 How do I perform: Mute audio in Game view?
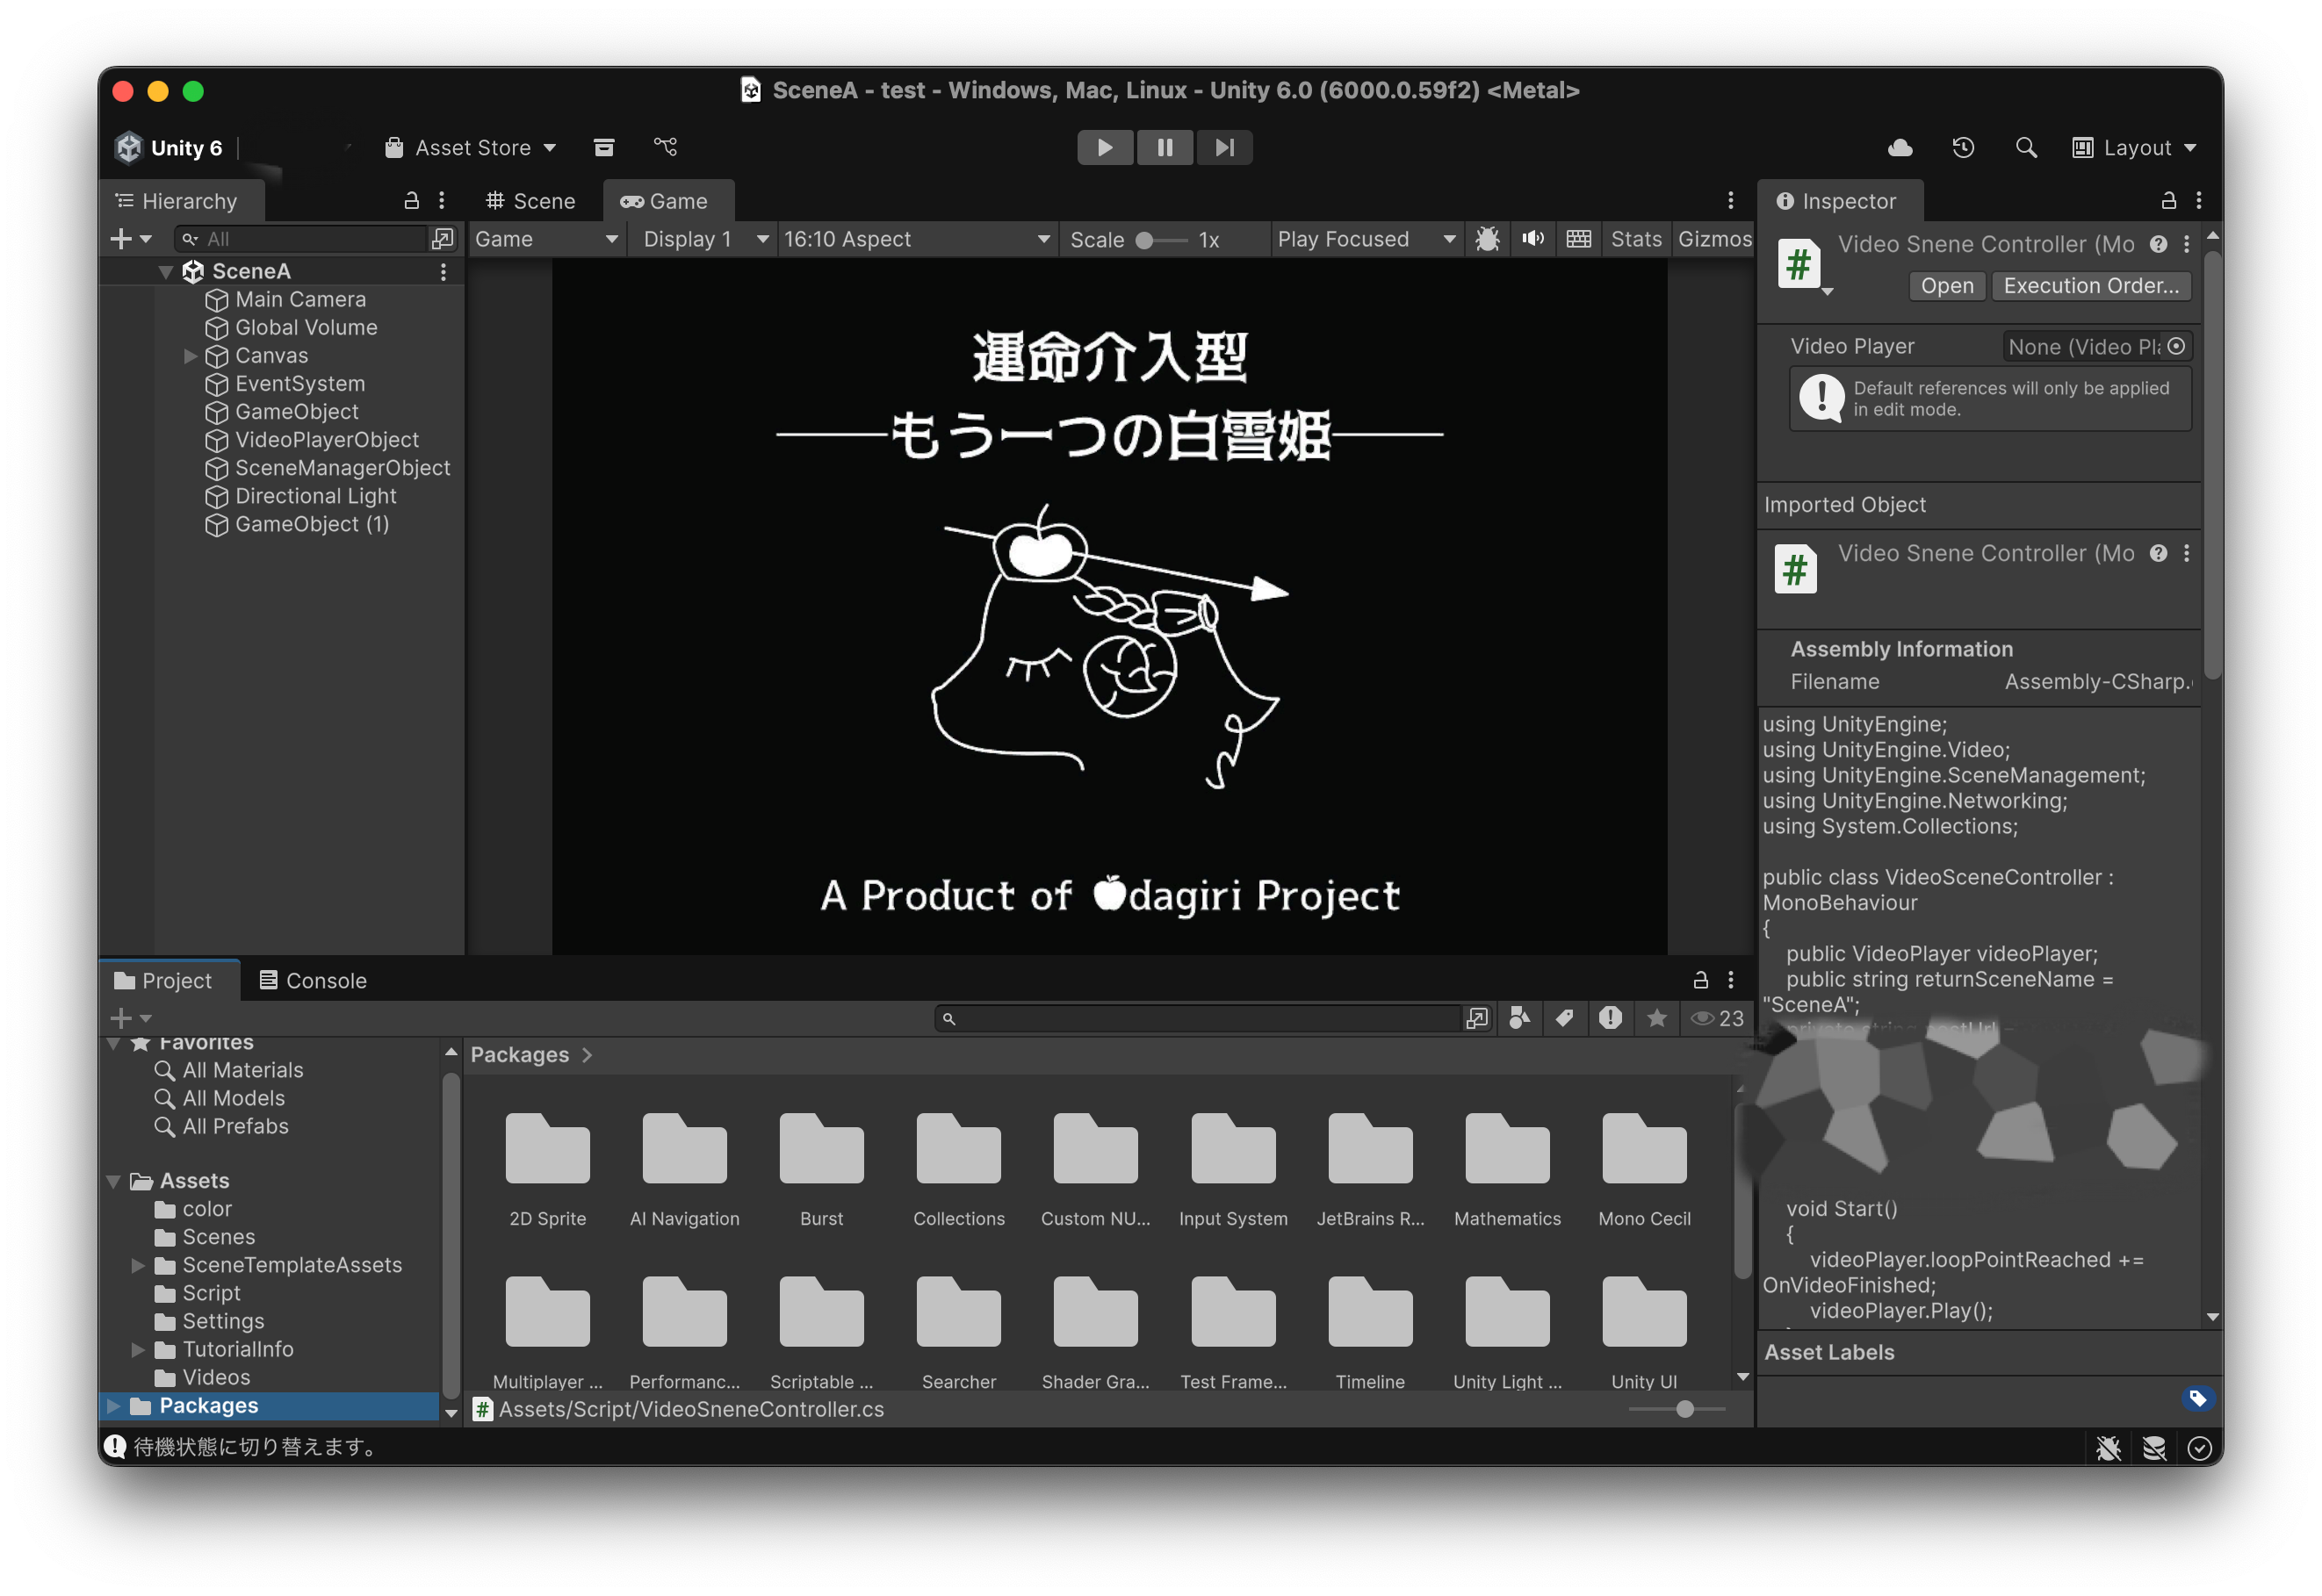coord(1532,239)
